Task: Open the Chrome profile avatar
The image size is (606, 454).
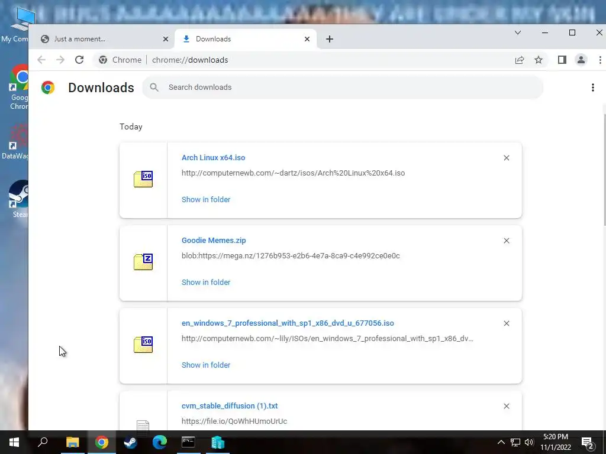Action: pos(581,60)
